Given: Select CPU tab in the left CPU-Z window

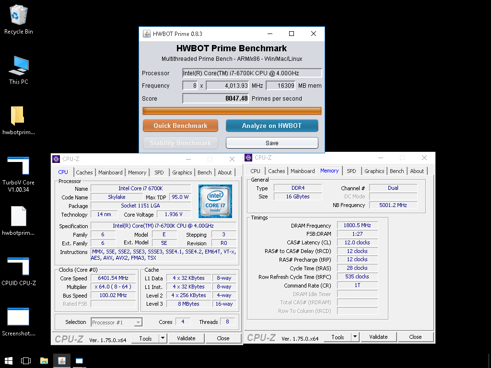Looking at the screenshot, I should pyautogui.click(x=63, y=172).
